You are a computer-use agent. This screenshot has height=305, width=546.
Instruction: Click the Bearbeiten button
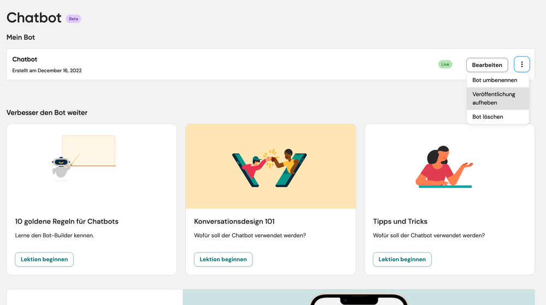pyautogui.click(x=487, y=64)
